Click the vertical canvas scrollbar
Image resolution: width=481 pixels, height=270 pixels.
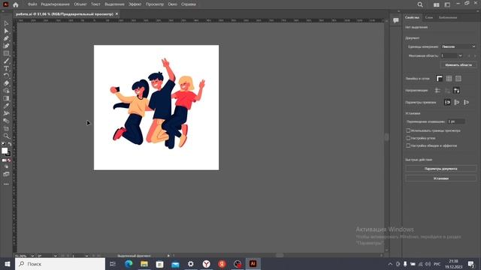[x=386, y=136]
